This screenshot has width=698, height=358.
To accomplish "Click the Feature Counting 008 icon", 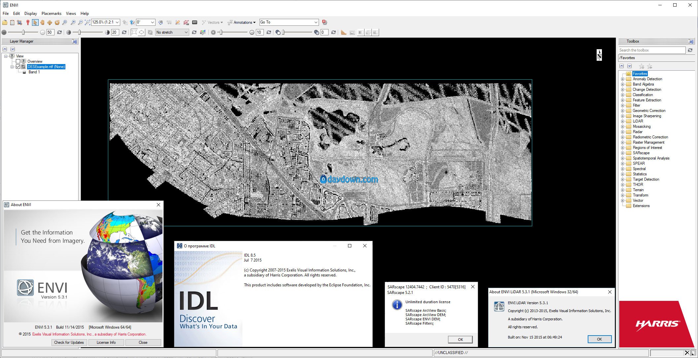I will (195, 22).
